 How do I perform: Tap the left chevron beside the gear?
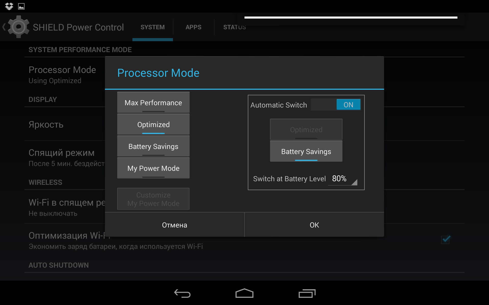point(4,27)
